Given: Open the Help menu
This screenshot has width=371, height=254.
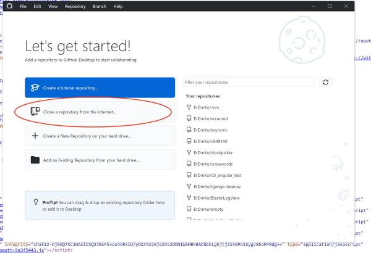Looking at the screenshot, I should [x=118, y=6].
